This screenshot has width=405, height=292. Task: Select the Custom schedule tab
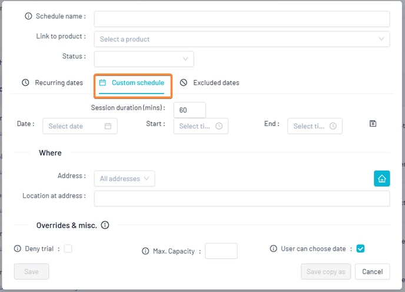132,82
